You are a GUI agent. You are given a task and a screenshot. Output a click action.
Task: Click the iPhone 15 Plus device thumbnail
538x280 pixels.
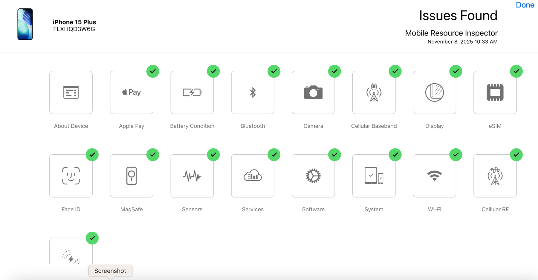[x=25, y=24]
